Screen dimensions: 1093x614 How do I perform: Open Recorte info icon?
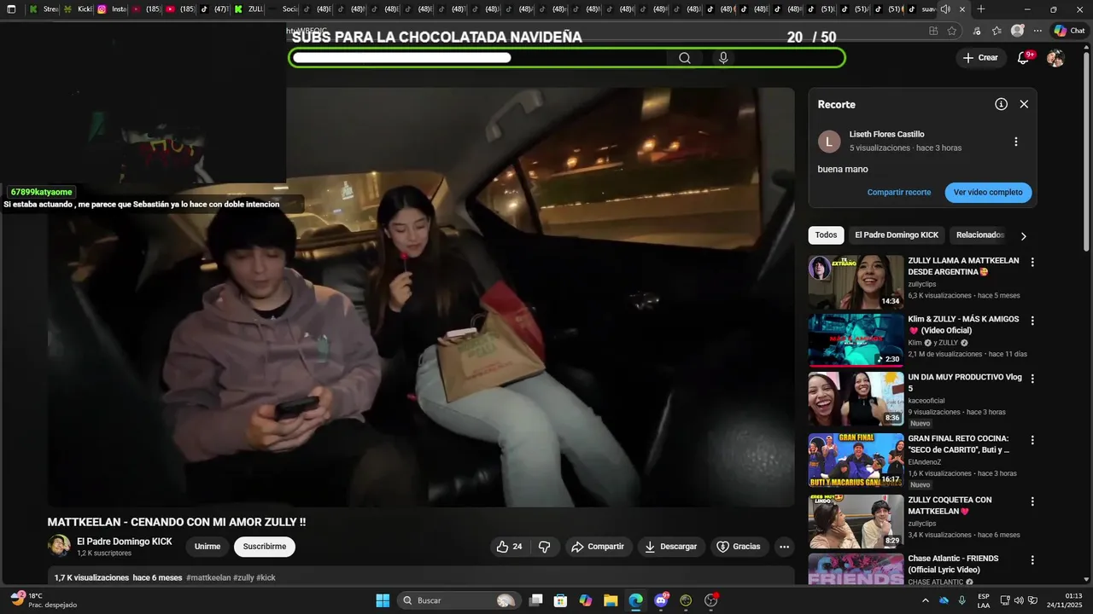(1001, 104)
